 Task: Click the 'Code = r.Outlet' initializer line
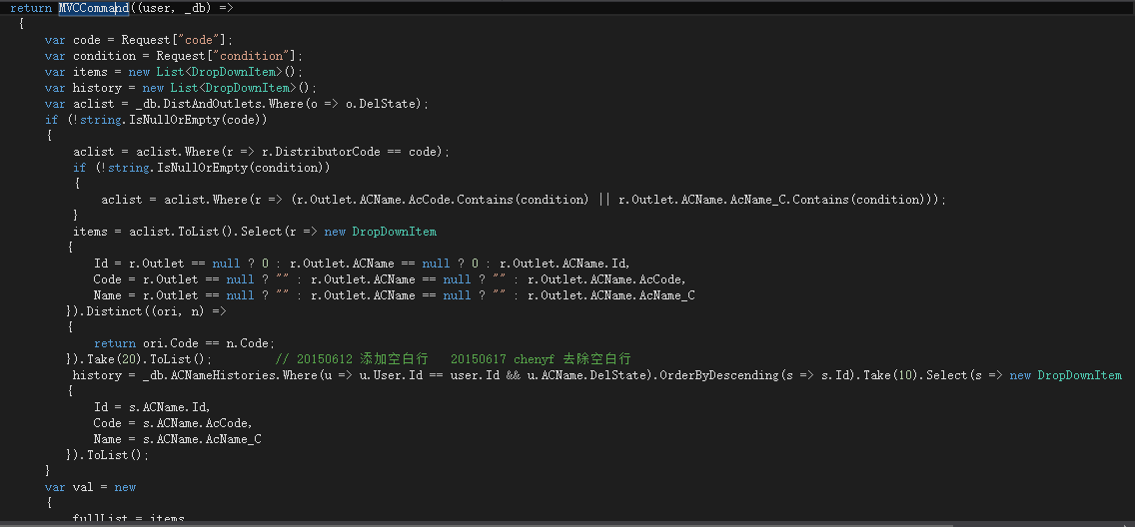pyautogui.click(x=390, y=279)
